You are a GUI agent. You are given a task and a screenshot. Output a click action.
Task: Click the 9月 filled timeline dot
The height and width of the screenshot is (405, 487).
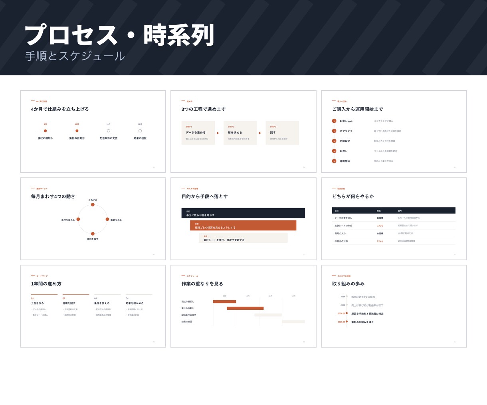click(x=46, y=131)
